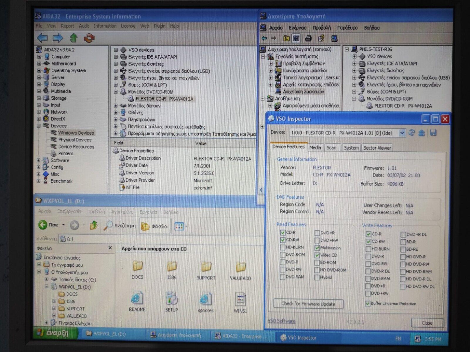Click the AIDA32 refresh toolbar icon
Viewport: 470px width, 352px height.
click(89, 38)
